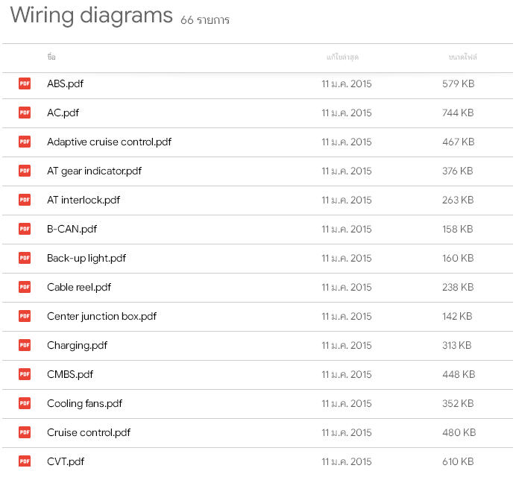The height and width of the screenshot is (477, 519).
Task: Open the AT gear indicator.pdf file
Action: click(x=94, y=171)
